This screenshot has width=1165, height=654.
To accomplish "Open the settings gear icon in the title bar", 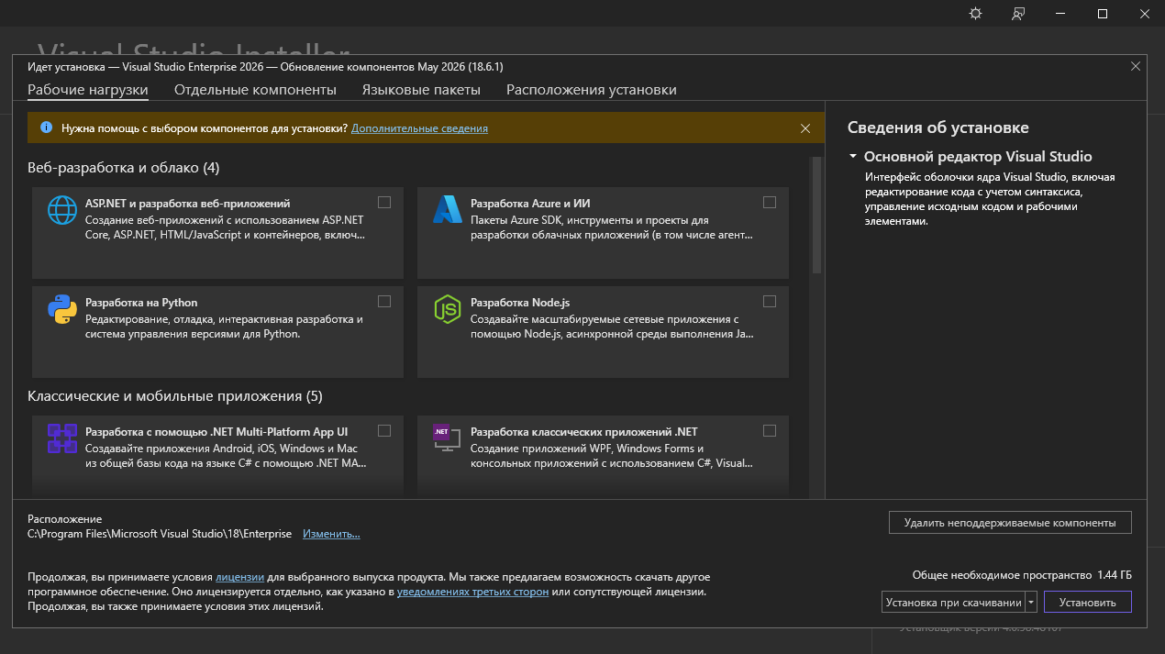I will click(x=975, y=13).
